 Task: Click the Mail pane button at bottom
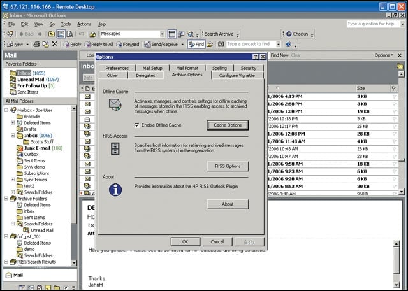pyautogui.click(x=40, y=275)
